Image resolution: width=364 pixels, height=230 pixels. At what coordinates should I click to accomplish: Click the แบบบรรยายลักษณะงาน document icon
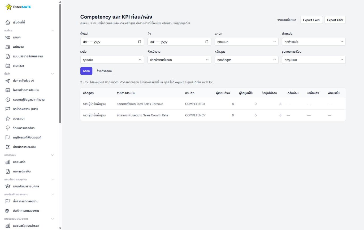coord(8,56)
